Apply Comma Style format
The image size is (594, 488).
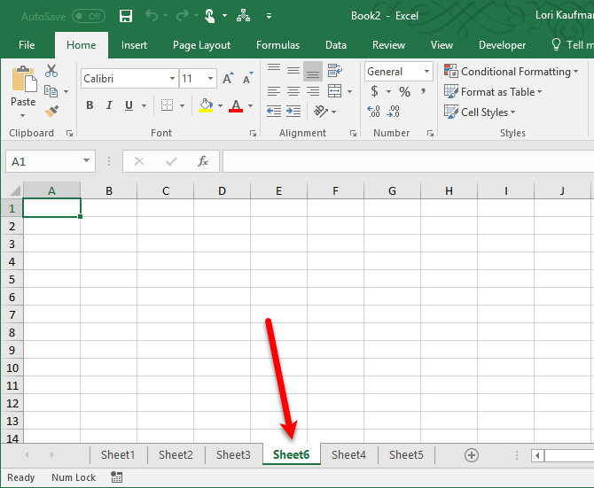tap(423, 91)
